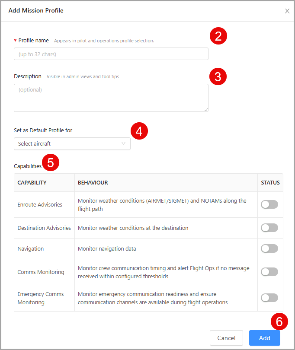Toggle the Navigation capability on
Screen dimensions: 295x350
tap(269, 248)
